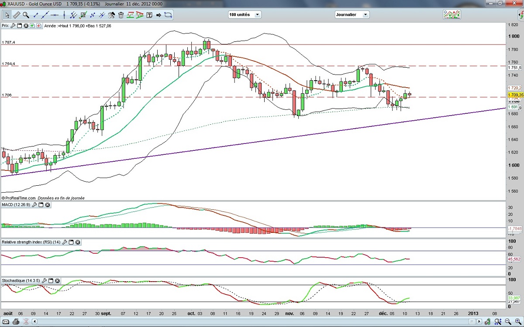Screen dimensions: 524x327
Task: Select the text annotation tool
Action: 149,15
